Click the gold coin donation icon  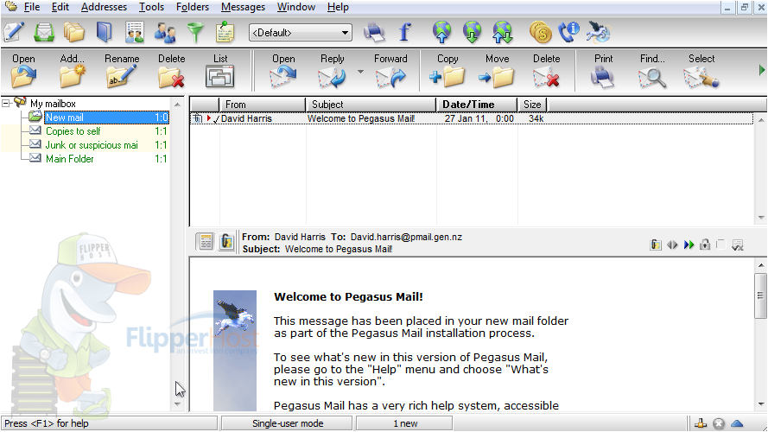540,32
